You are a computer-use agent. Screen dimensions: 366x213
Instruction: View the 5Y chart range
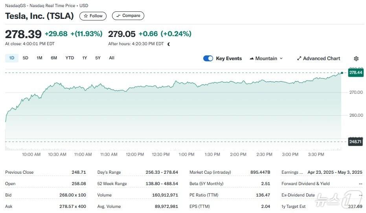98,58
